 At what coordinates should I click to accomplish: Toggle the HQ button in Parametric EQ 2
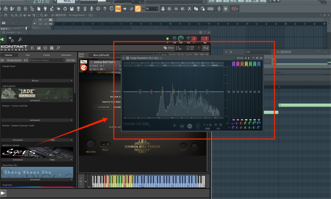coord(189,126)
